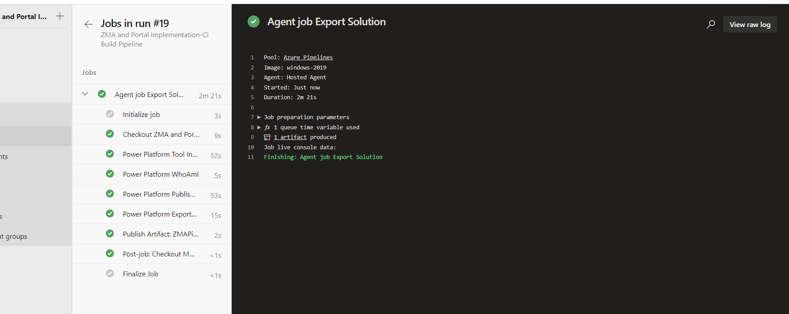Click the back arrow beside Jobs in run #19
This screenshot has height=314, width=789.
click(88, 24)
